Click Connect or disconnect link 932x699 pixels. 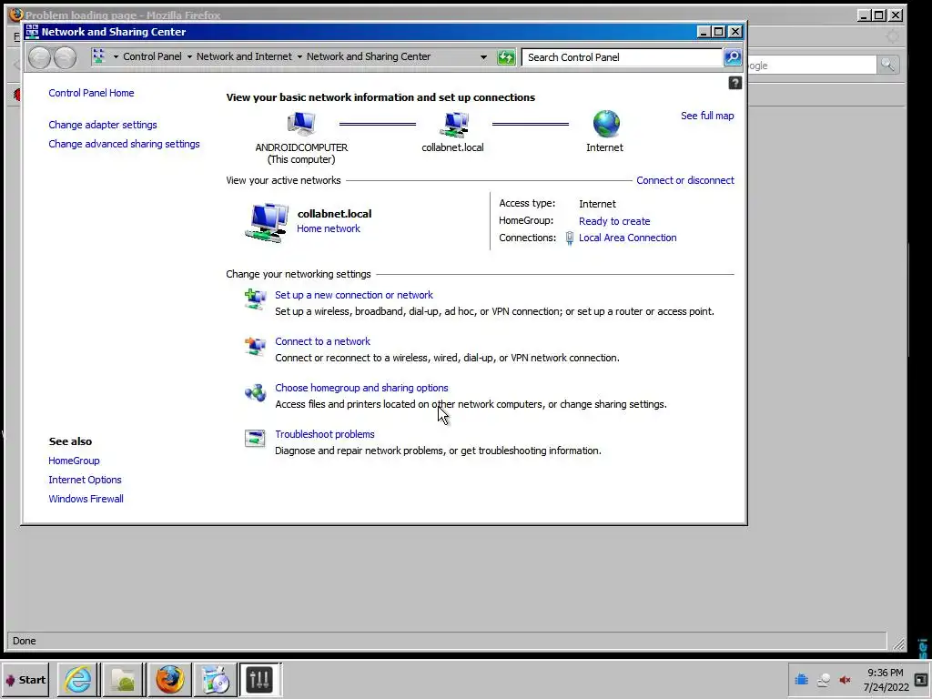click(685, 180)
